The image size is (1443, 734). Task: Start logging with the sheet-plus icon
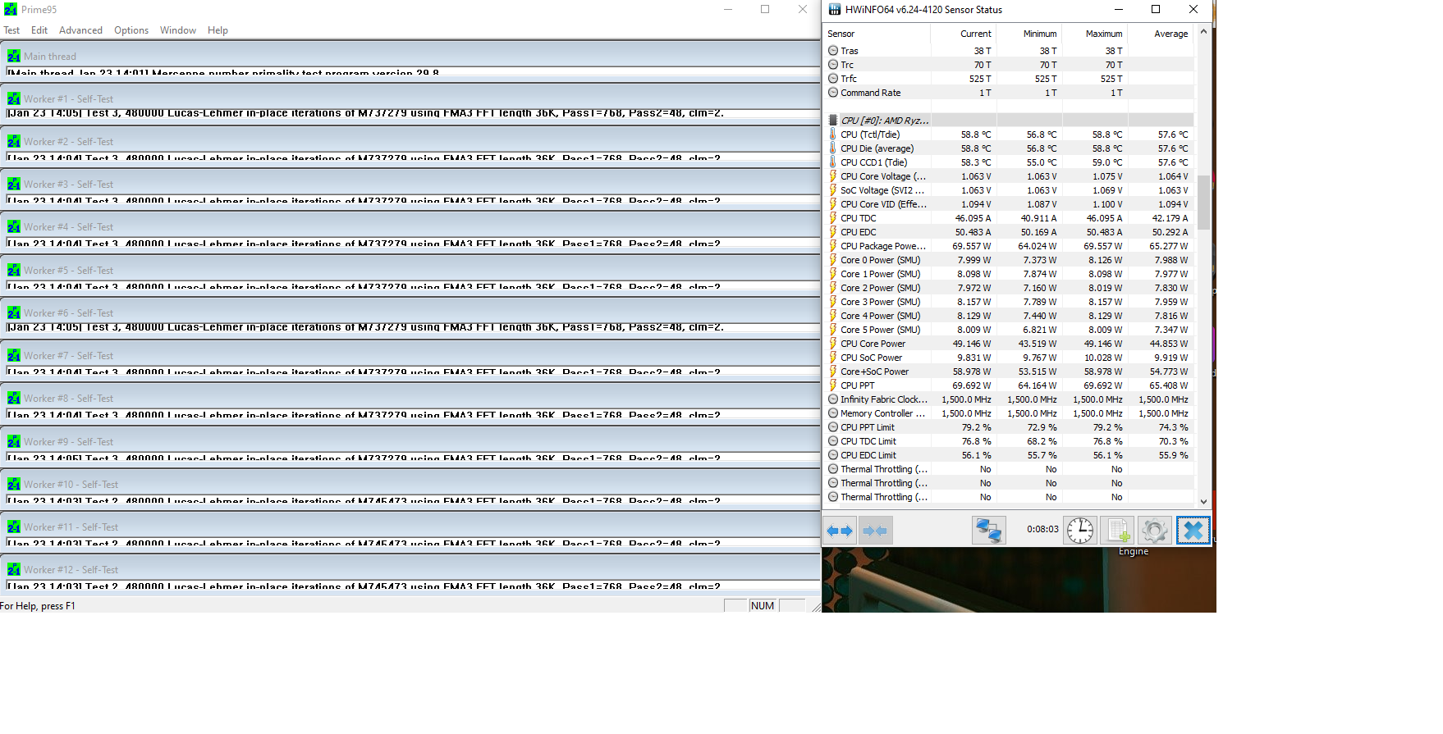[1117, 531]
